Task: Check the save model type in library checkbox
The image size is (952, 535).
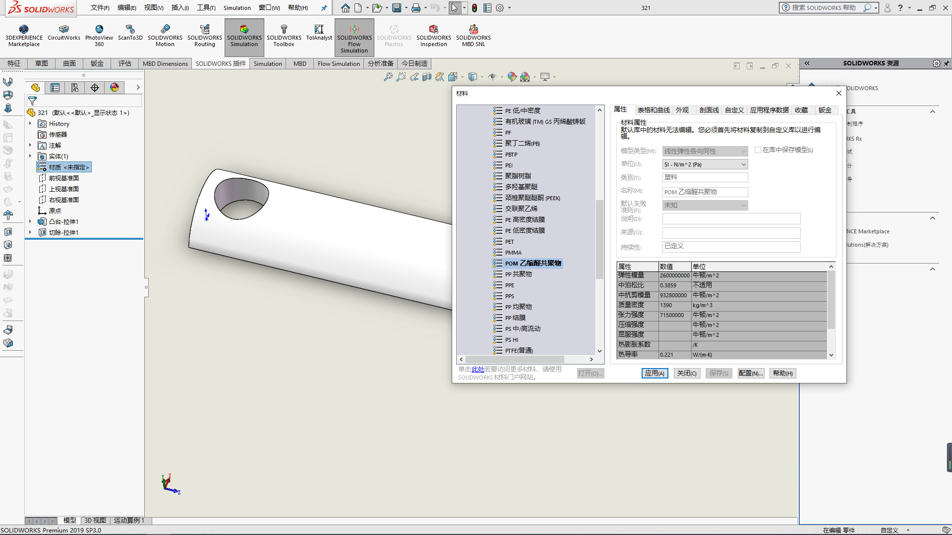Action: point(758,150)
